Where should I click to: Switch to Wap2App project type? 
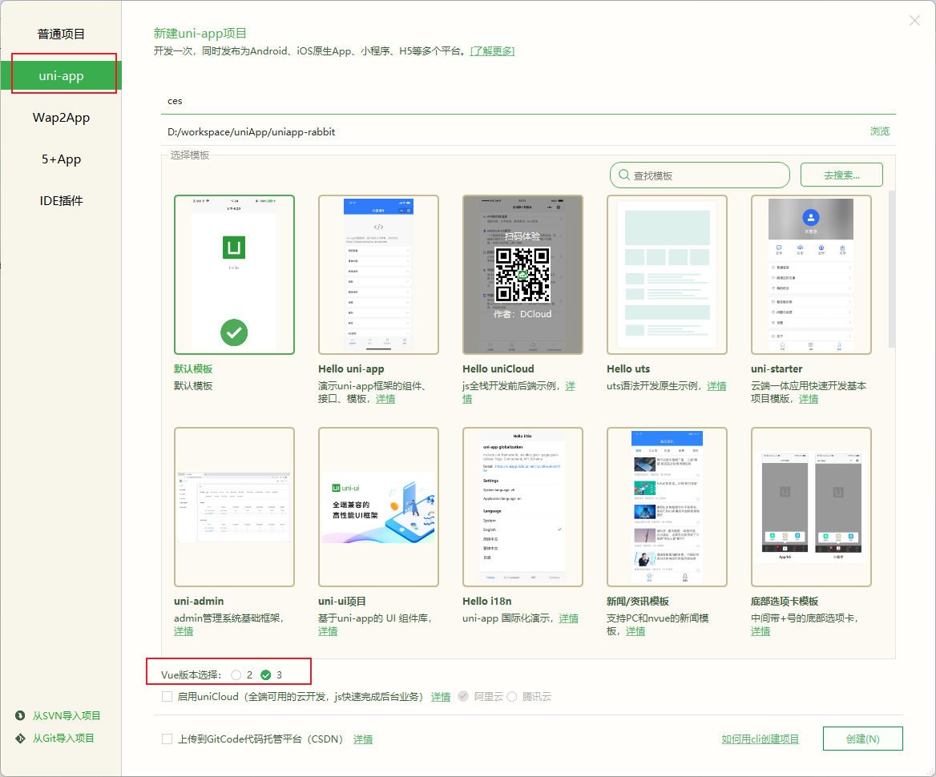point(61,118)
